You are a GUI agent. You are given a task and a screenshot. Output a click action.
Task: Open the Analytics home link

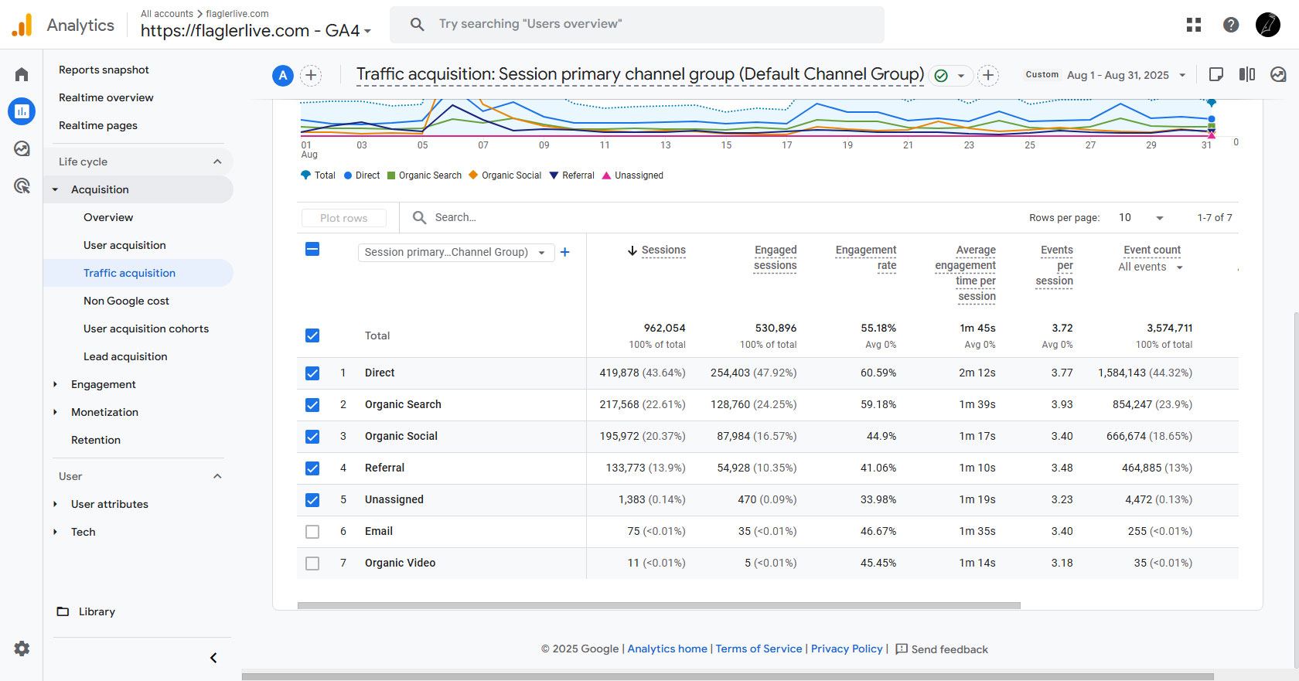pyautogui.click(x=667, y=649)
